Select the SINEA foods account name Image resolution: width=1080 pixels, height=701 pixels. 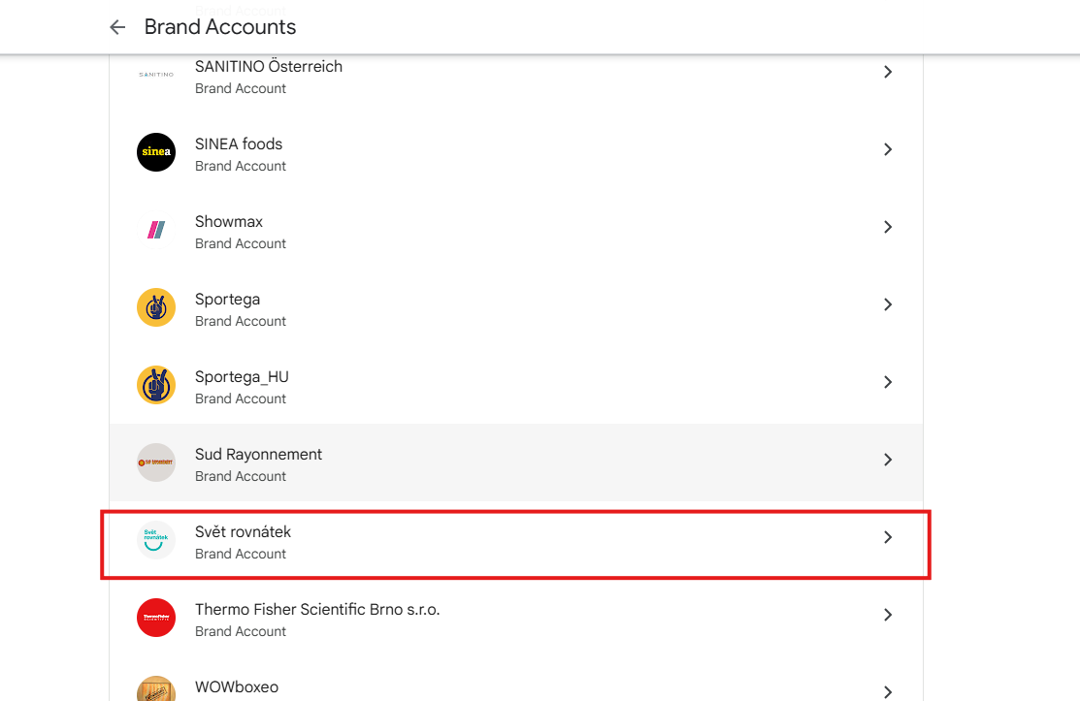coord(239,144)
